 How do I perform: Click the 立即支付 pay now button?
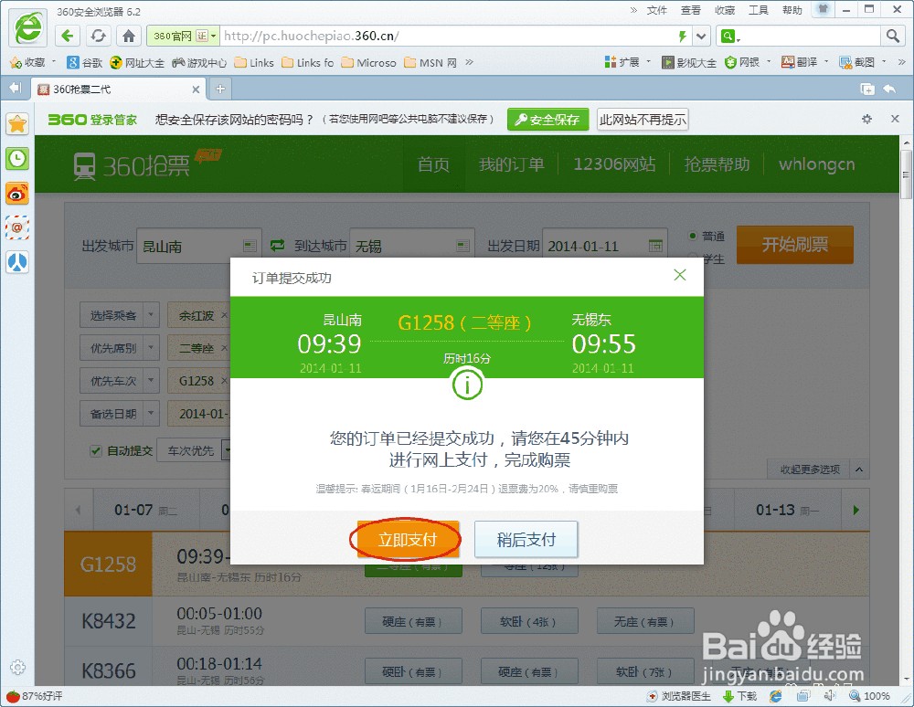[x=408, y=540]
